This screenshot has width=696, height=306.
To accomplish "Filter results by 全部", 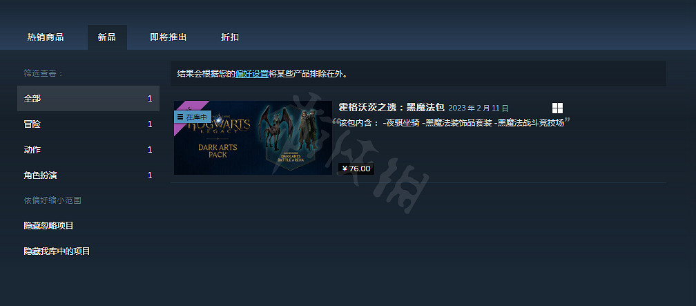I will [x=88, y=99].
